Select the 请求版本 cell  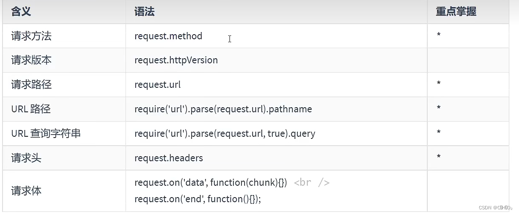click(x=31, y=60)
